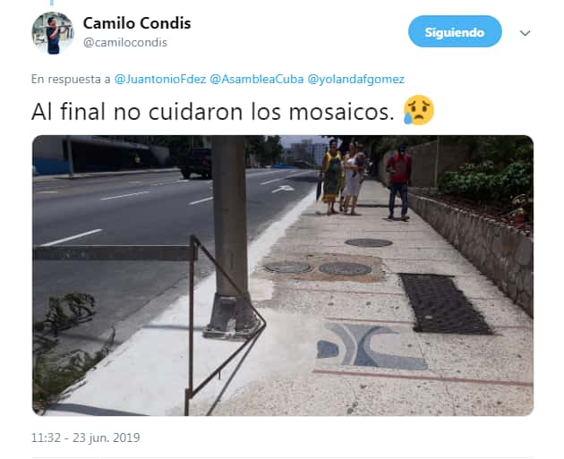Open Camilo Condis profile avatar
The width and height of the screenshot is (564, 459).
(x=53, y=33)
